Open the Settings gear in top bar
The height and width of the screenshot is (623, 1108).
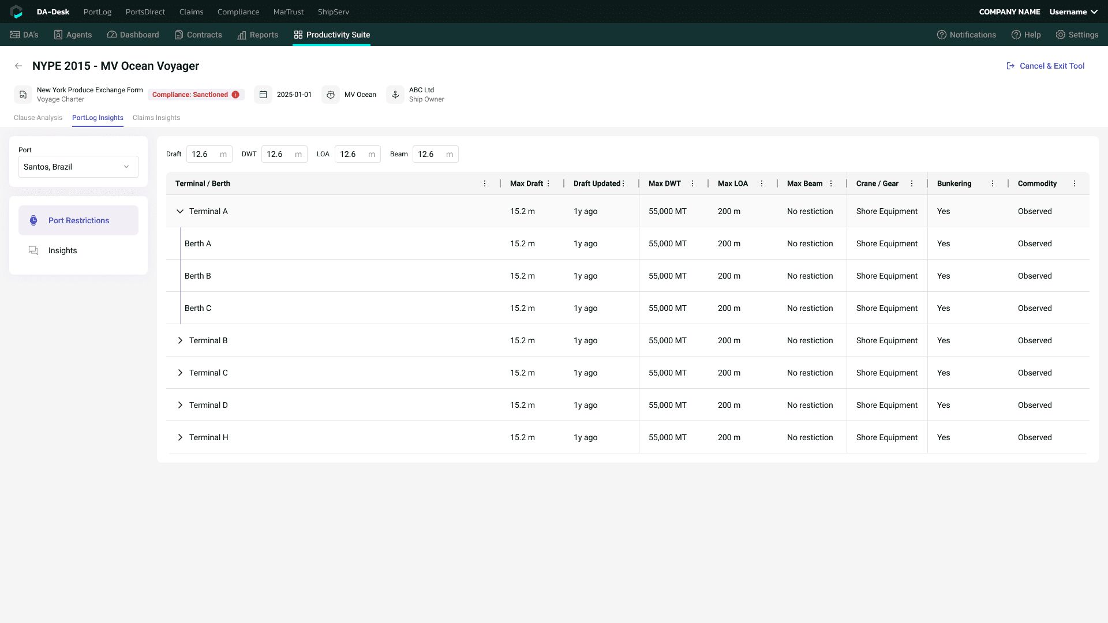(1061, 35)
